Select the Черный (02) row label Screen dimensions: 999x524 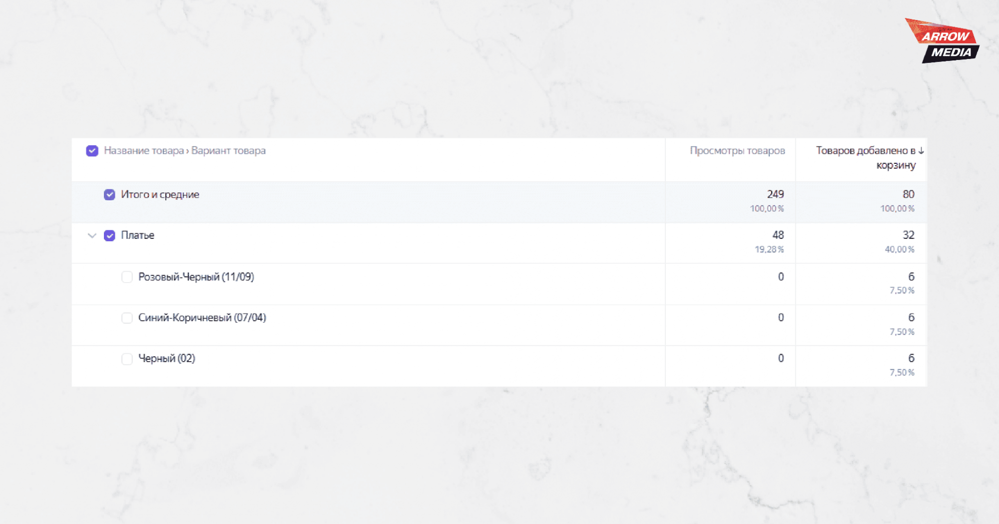pos(167,359)
